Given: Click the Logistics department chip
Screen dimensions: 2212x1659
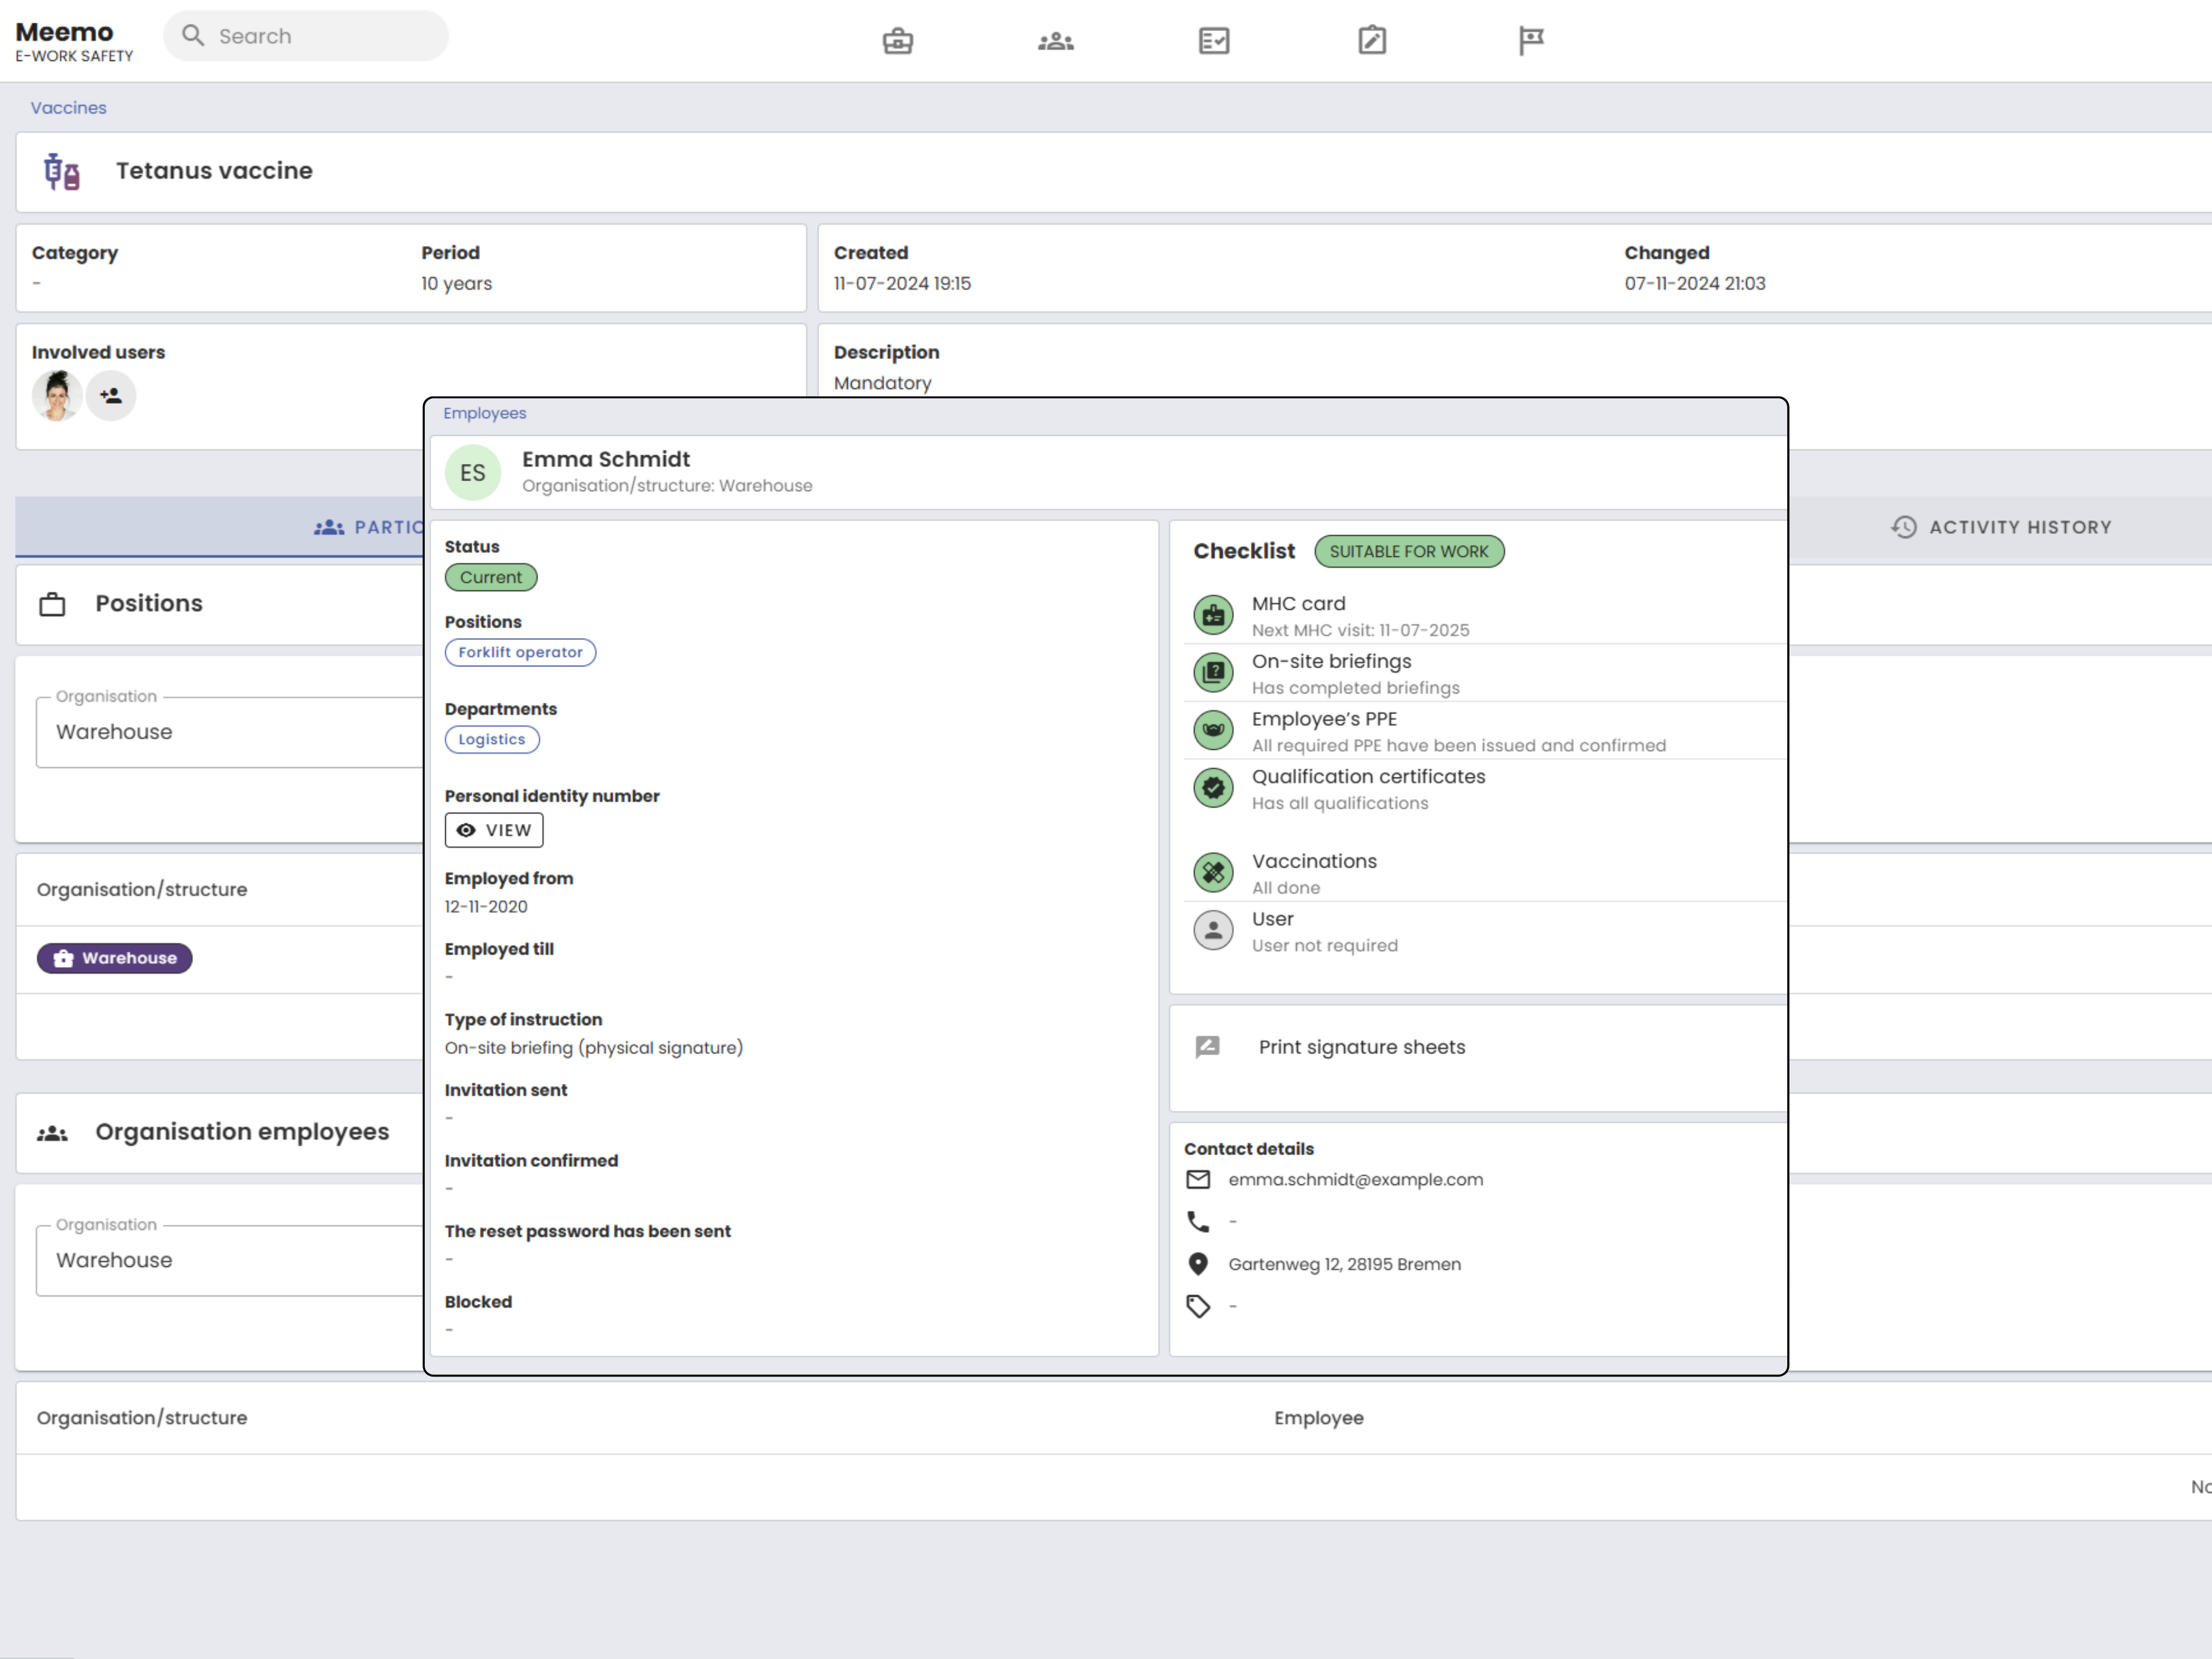Looking at the screenshot, I should coord(491,739).
